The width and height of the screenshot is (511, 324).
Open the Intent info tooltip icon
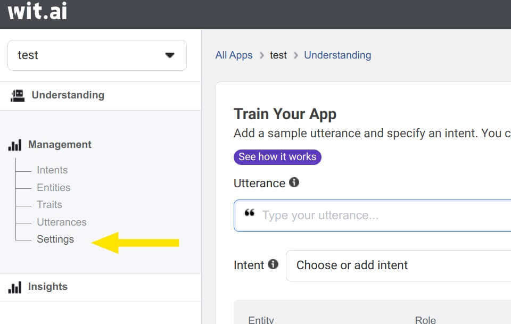[x=273, y=264]
